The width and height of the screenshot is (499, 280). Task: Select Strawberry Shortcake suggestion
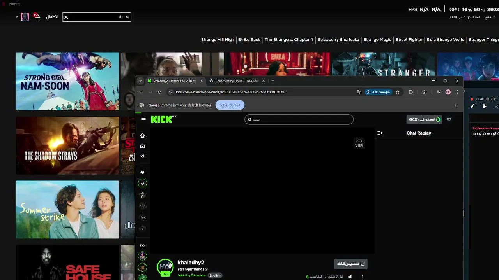pos(338,40)
